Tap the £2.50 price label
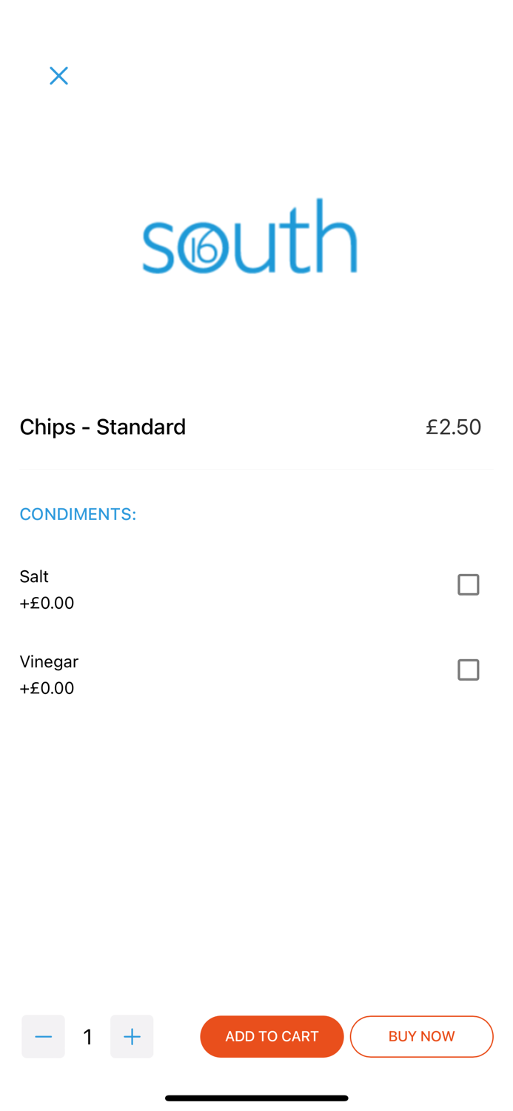The height and width of the screenshot is (1111, 513). [x=453, y=427]
